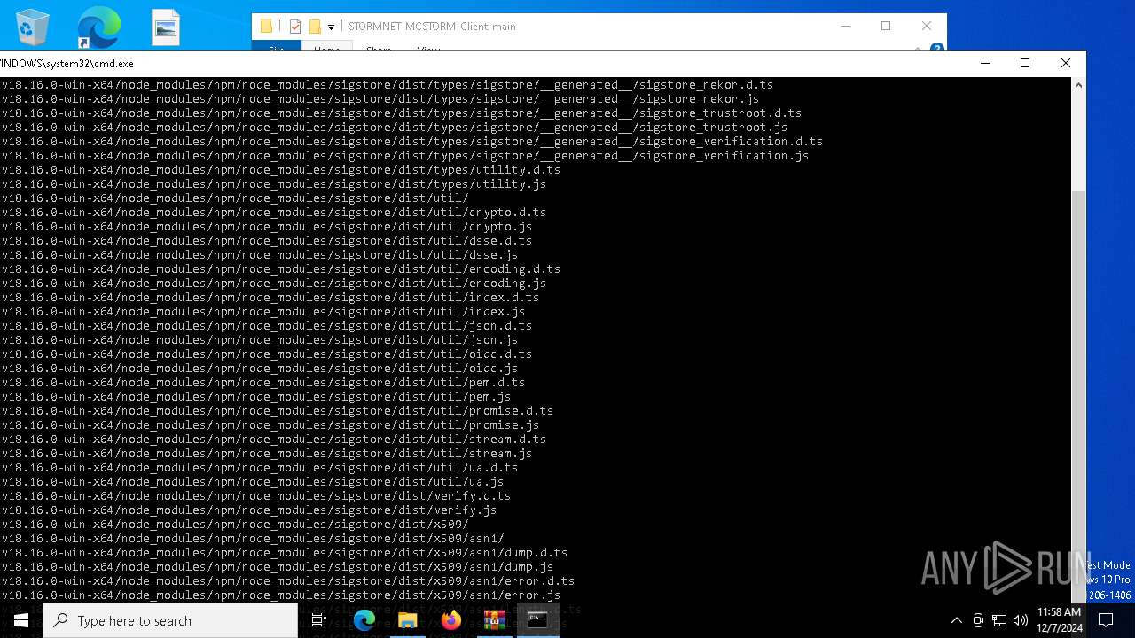Click the output line ending util/promise.d.ts
1135x638 pixels.
tap(277, 411)
